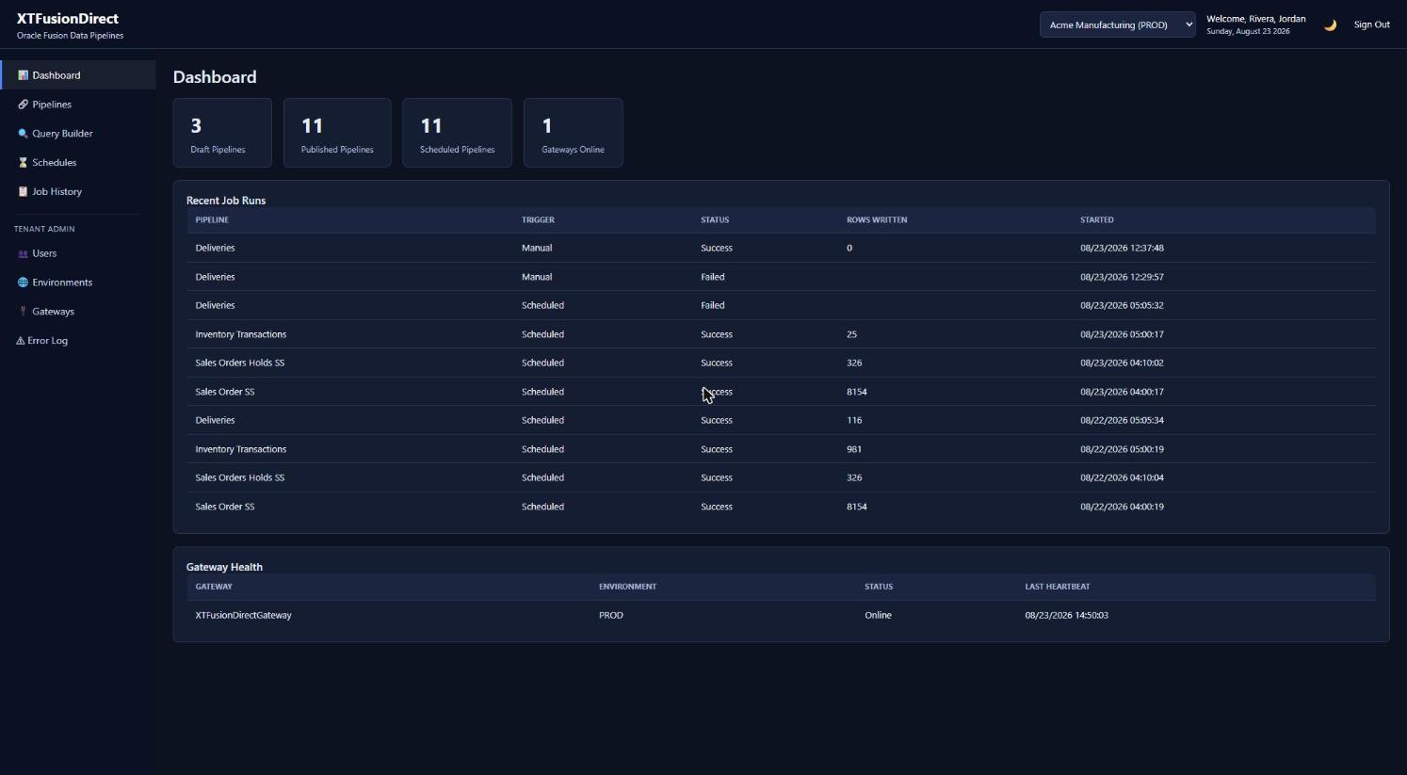Click the 08/22/2026 04:10:04 started timestamp

pyautogui.click(x=1122, y=478)
